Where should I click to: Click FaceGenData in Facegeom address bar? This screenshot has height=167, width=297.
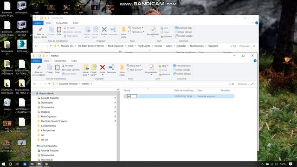pos(197,46)
